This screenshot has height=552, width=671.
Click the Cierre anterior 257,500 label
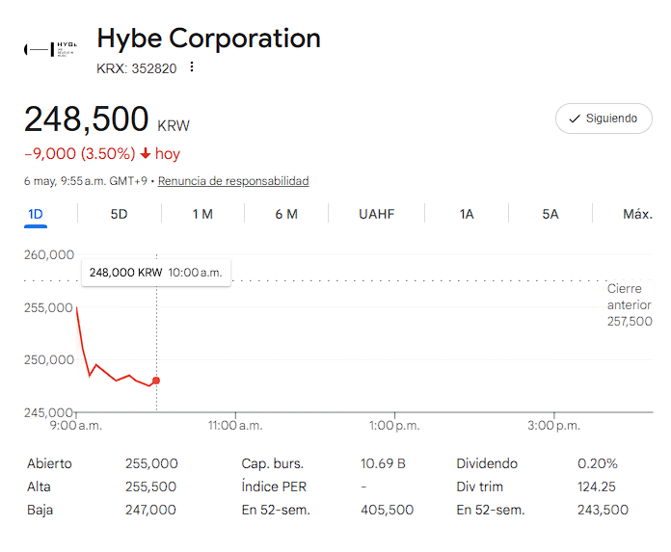(630, 304)
